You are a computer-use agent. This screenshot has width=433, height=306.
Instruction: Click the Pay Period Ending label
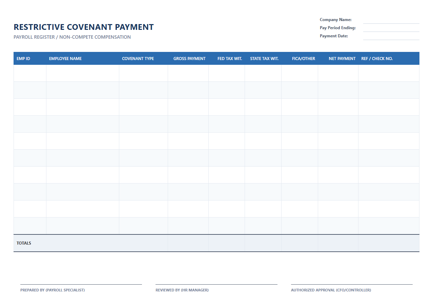pos(338,28)
